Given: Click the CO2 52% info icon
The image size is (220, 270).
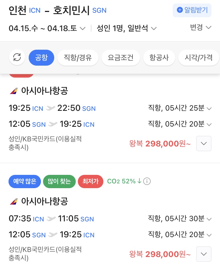Looking at the screenshot, I should (147, 182).
